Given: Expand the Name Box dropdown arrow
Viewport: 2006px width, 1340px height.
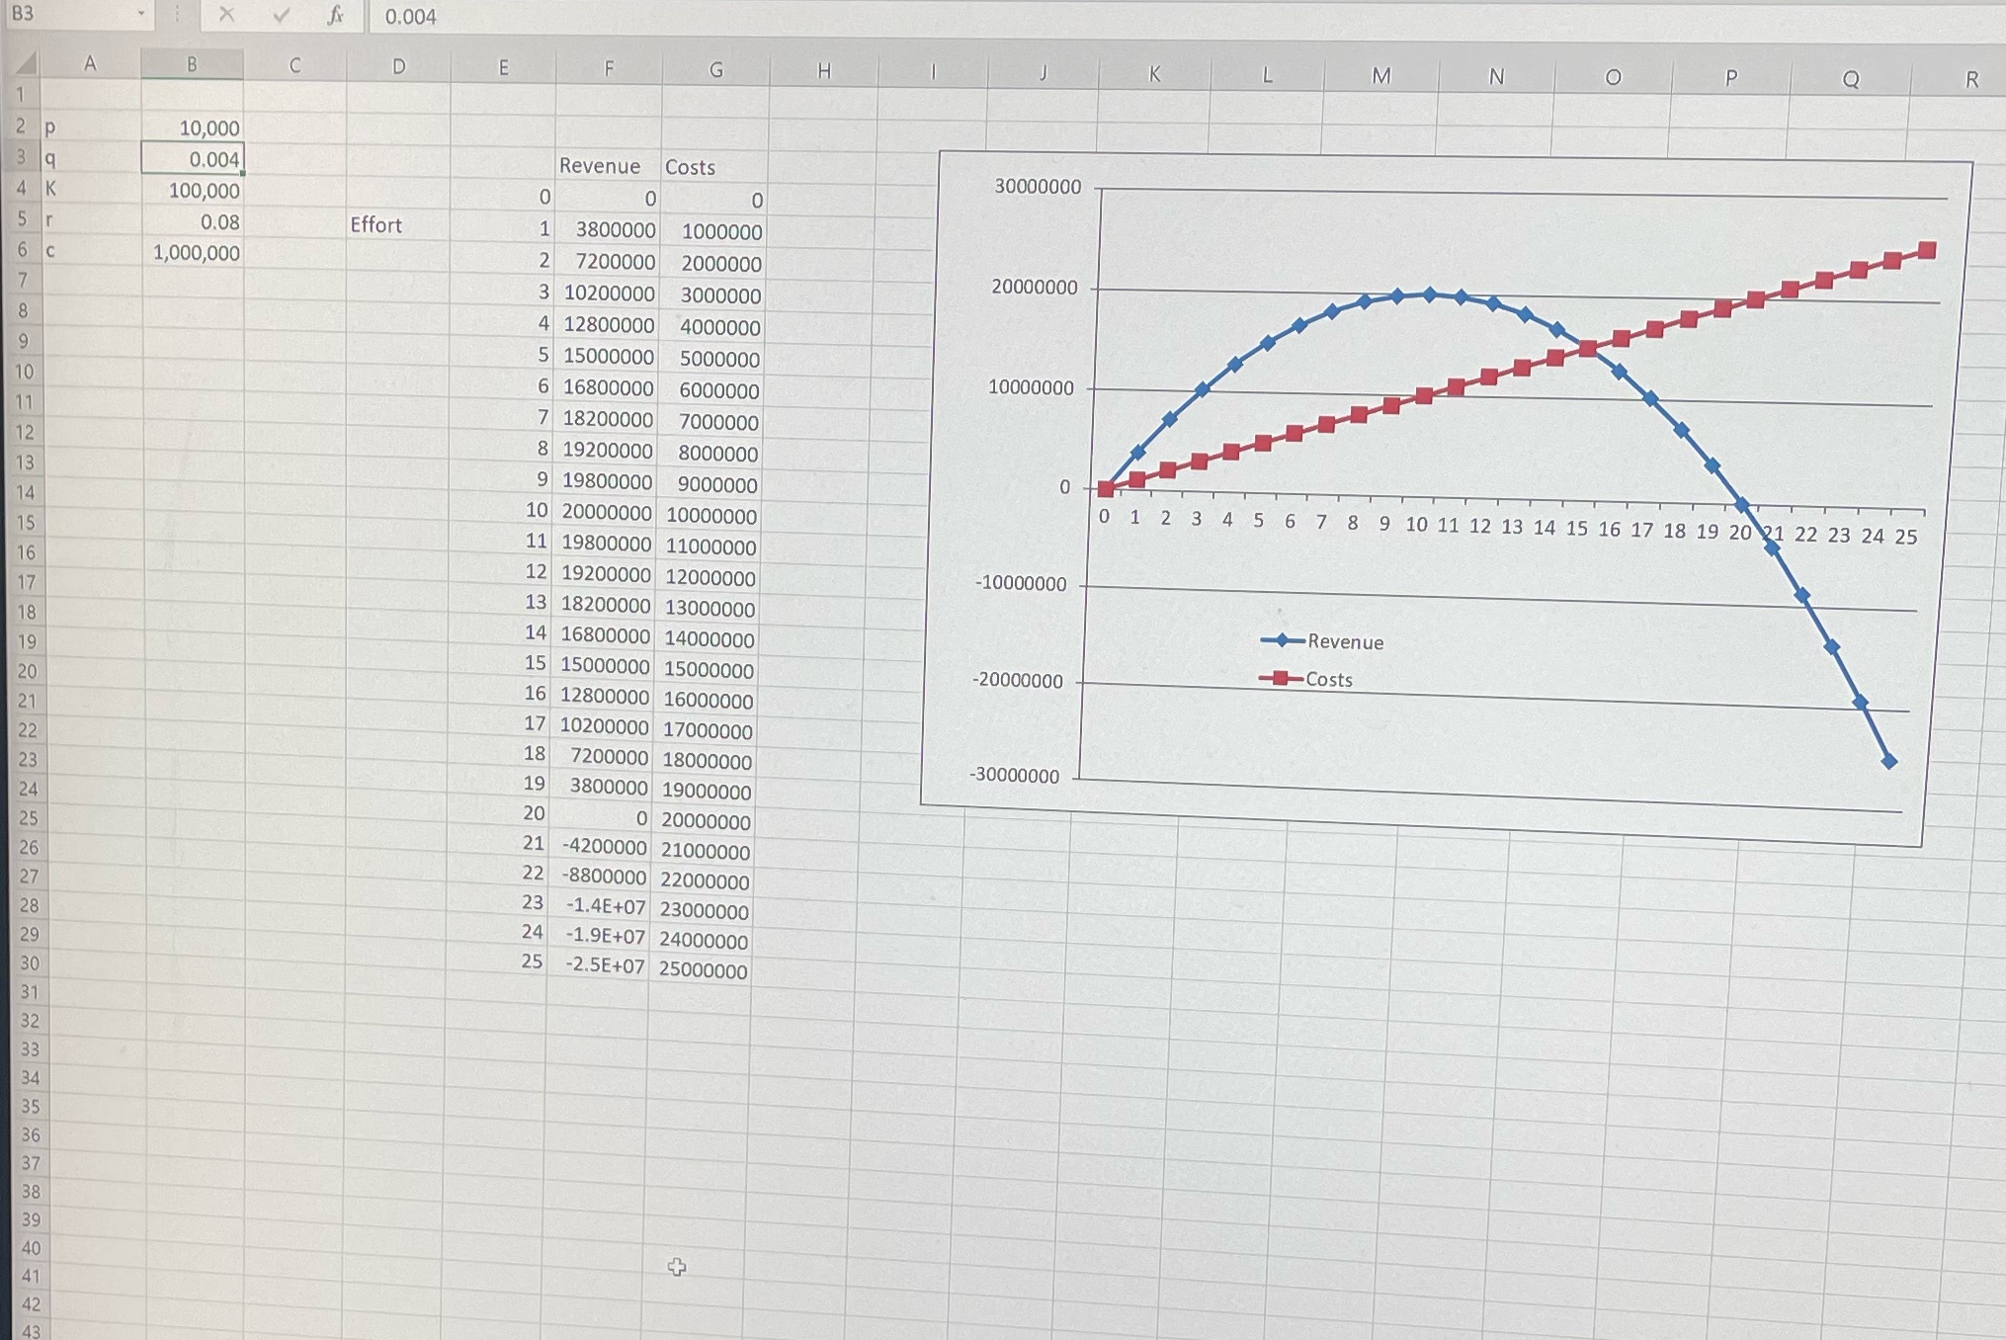Looking at the screenshot, I should pyautogui.click(x=141, y=14).
